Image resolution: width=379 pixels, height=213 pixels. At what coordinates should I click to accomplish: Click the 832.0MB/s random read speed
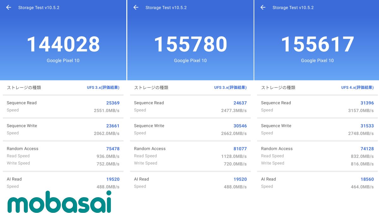click(362, 156)
